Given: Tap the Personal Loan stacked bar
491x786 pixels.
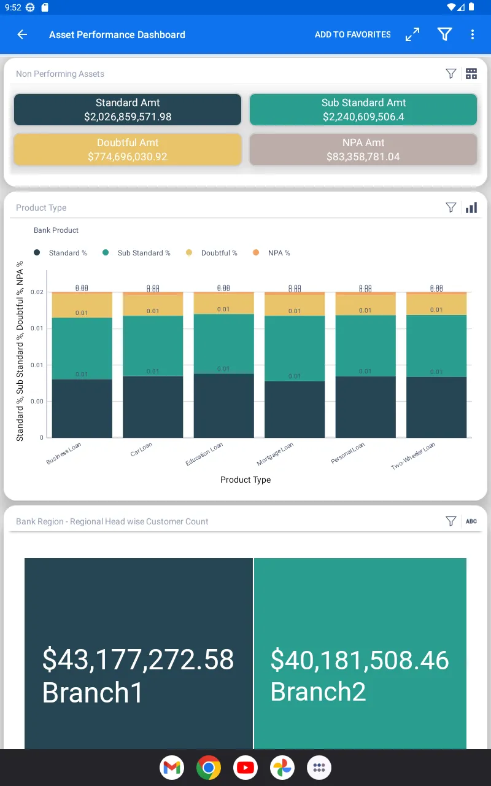Looking at the screenshot, I should click(x=366, y=365).
